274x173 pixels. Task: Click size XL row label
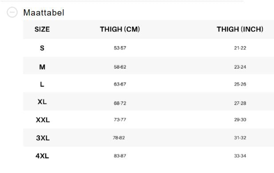(42, 102)
